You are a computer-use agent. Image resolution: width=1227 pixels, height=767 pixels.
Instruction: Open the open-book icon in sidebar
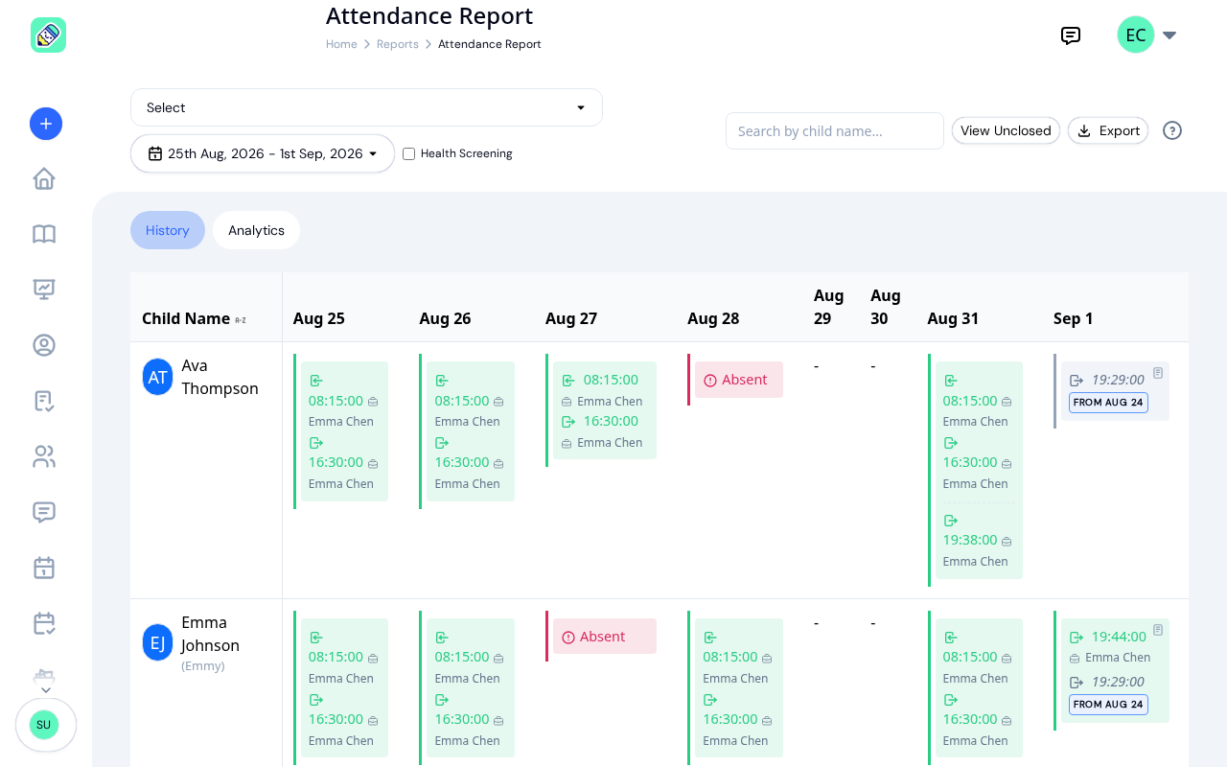point(44,234)
